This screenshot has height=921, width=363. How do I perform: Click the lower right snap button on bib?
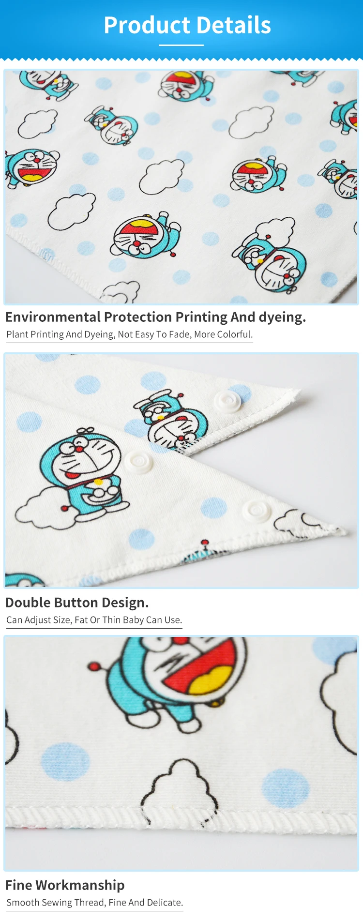[256, 511]
